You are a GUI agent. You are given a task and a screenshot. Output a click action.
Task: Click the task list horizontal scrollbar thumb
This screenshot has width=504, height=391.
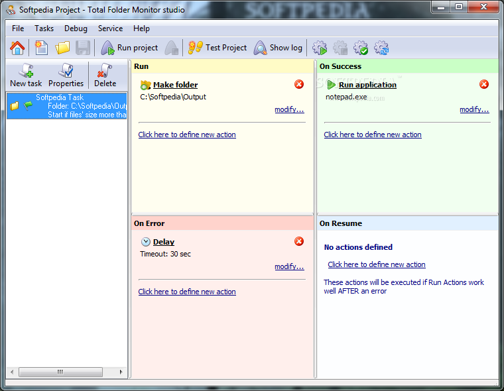(x=60, y=372)
